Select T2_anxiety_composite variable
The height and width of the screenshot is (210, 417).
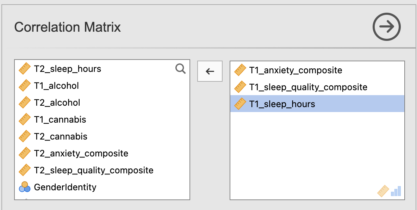click(x=102, y=153)
